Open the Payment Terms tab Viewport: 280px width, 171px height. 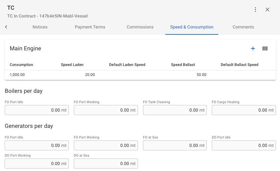(90, 27)
